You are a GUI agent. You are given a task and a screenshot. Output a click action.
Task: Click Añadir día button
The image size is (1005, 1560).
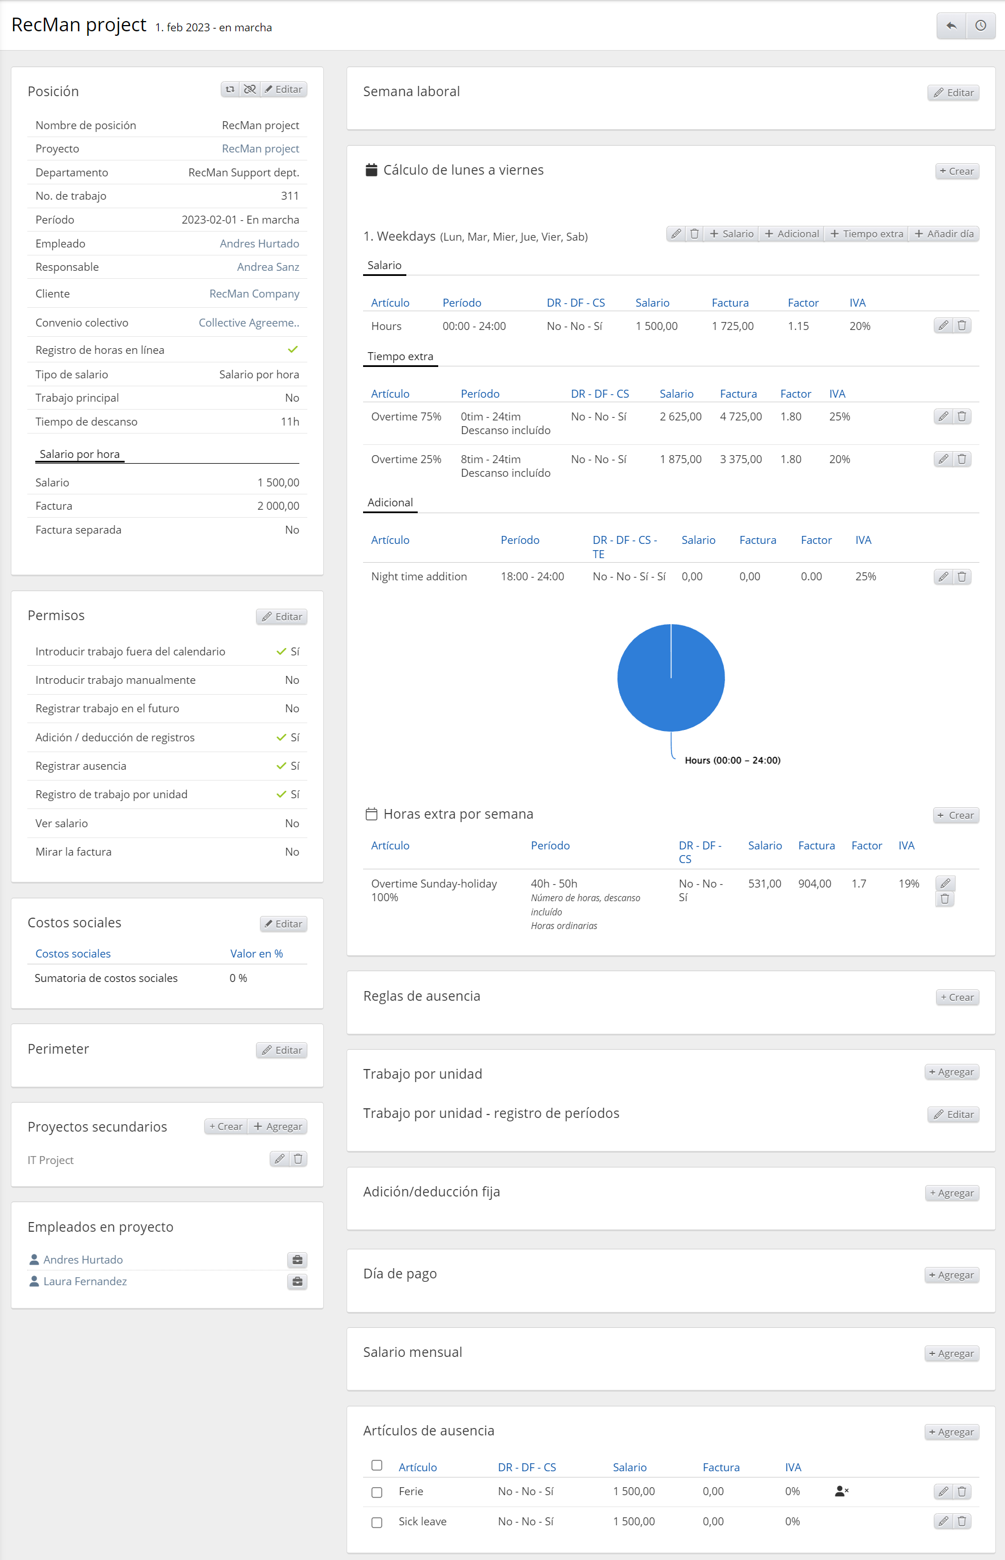(944, 234)
